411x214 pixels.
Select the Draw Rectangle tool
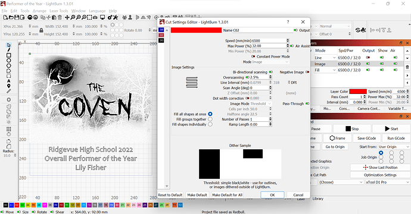pos(9,55)
